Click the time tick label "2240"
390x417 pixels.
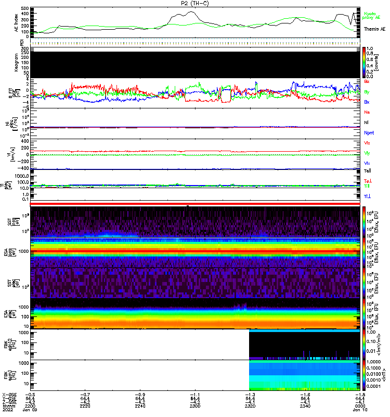pos(140,406)
